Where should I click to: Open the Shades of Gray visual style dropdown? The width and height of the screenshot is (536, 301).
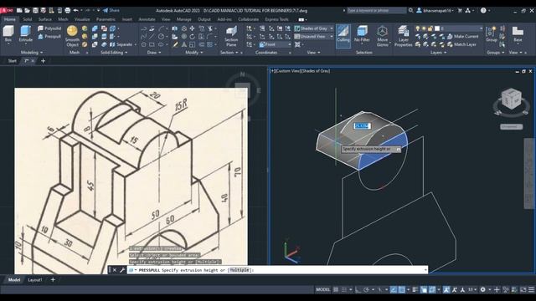314,28
